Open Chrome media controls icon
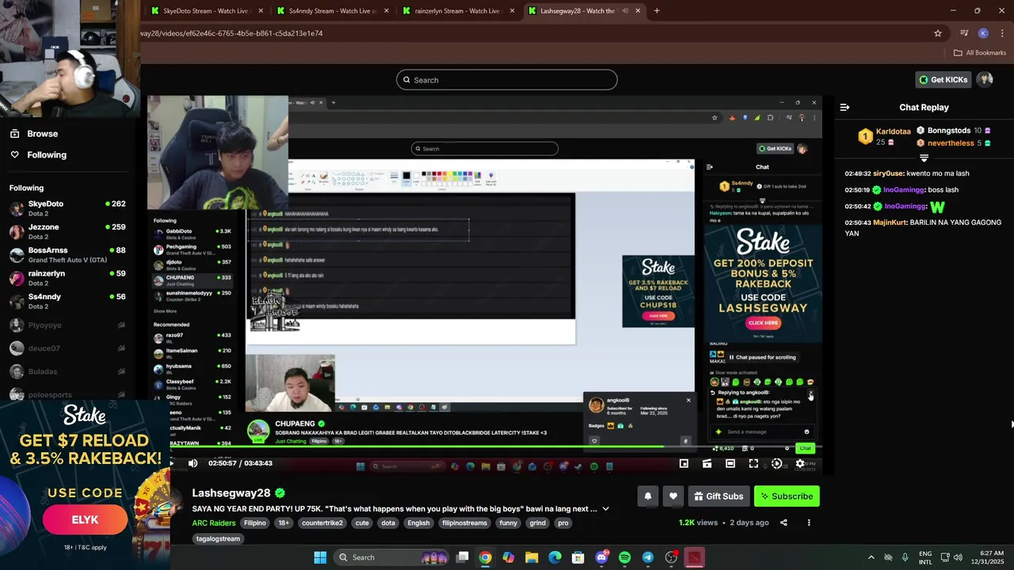Image resolution: width=1014 pixels, height=570 pixels. (x=964, y=33)
